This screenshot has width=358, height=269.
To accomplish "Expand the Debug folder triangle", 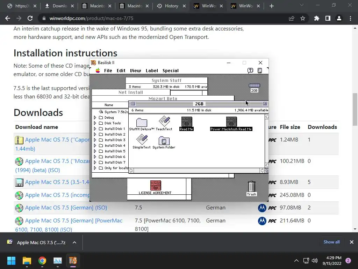I will coord(95,118).
